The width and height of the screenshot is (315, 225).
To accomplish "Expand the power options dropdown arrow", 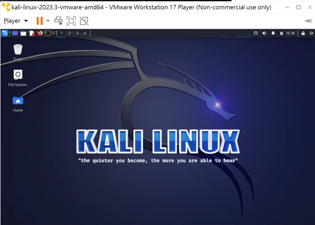I will 48,21.
